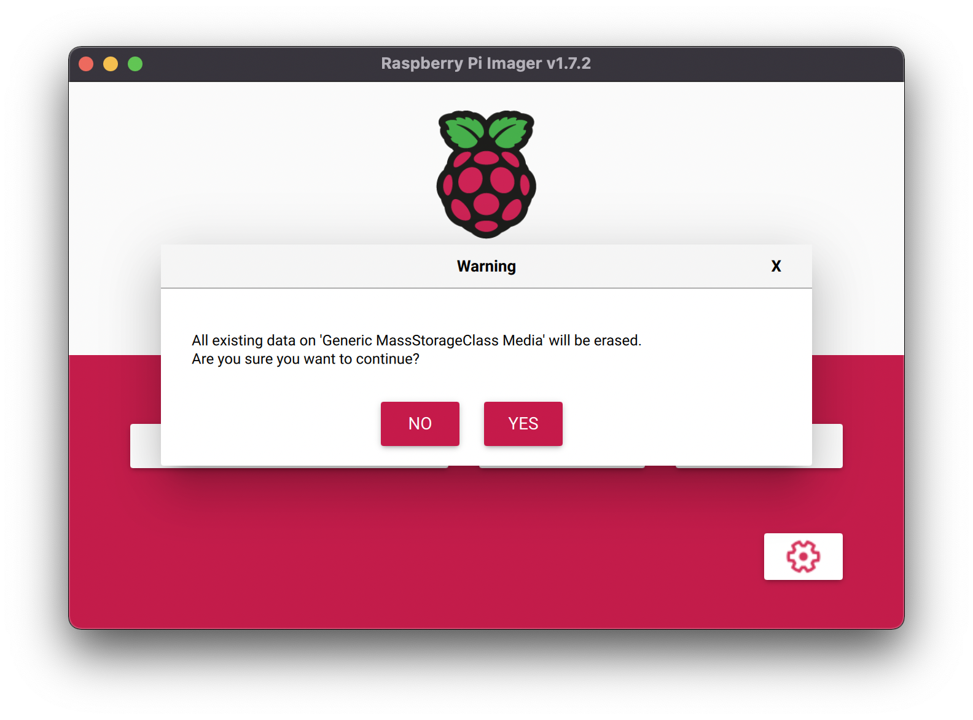This screenshot has width=973, height=720.
Task: Confirm erasing by clicking YES
Action: point(523,423)
